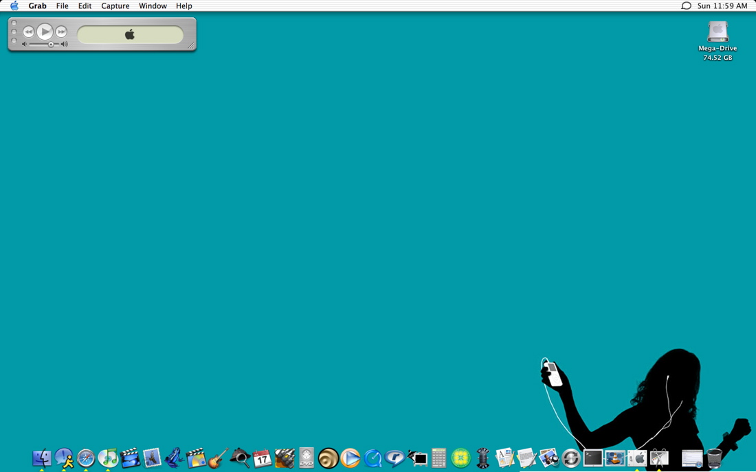The image size is (756, 472).
Task: Launch iMovie clapperboard in the dock
Action: (x=130, y=458)
